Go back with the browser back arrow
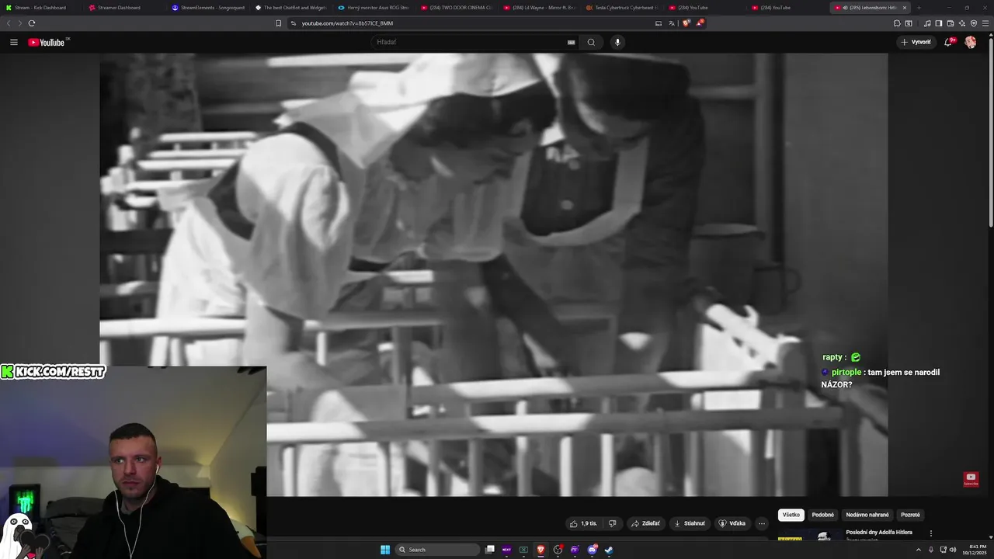The image size is (994, 559). pyautogui.click(x=9, y=23)
